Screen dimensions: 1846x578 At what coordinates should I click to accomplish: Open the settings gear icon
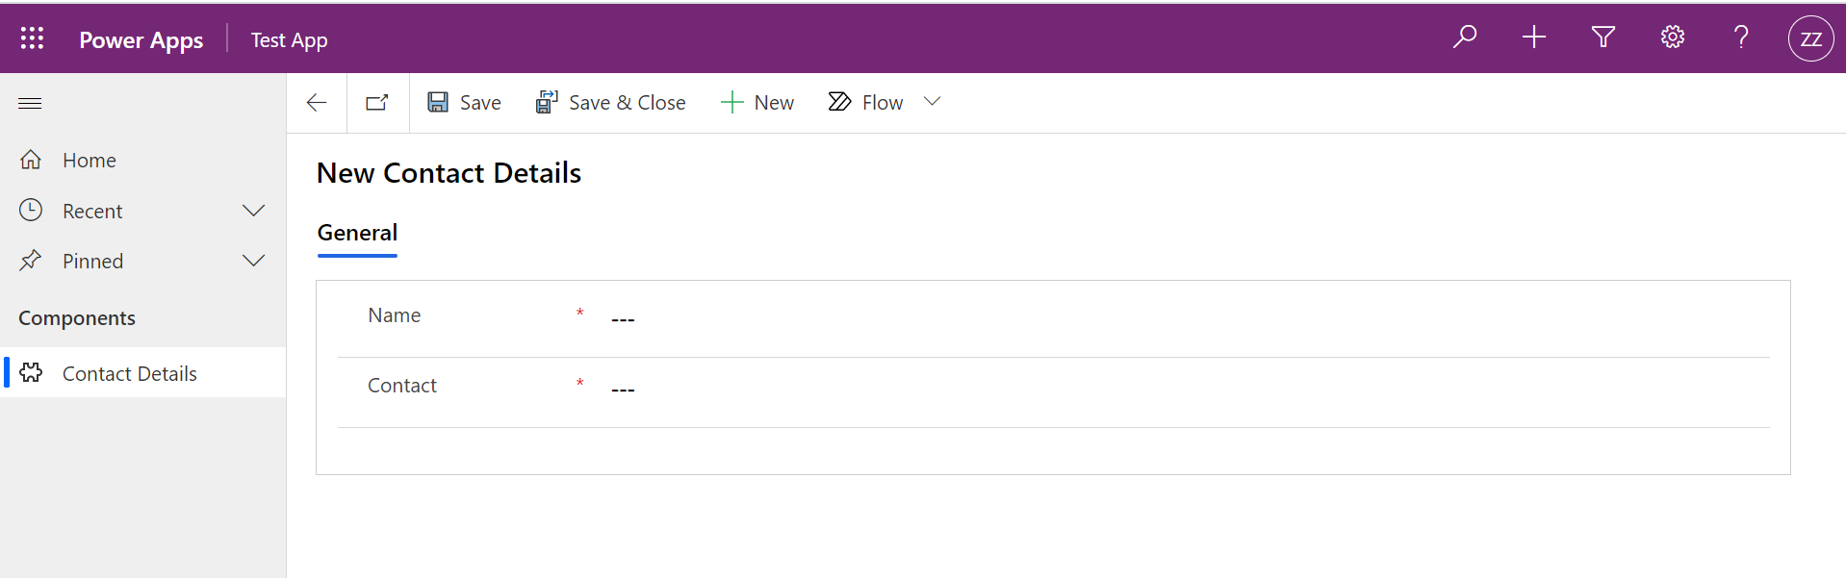coord(1673,38)
